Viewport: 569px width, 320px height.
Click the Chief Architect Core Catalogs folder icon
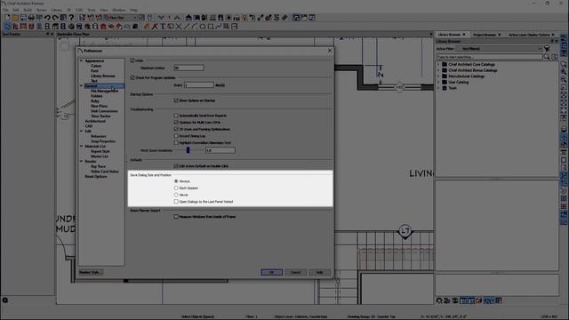pyautogui.click(x=445, y=64)
